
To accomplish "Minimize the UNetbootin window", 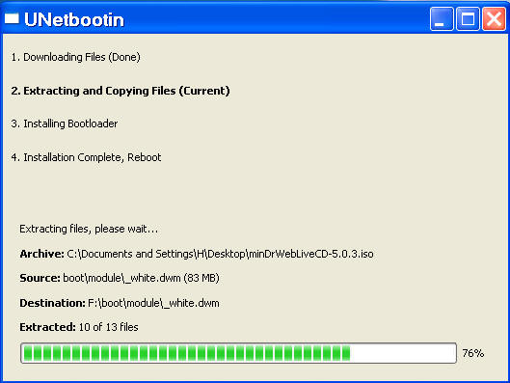I will tap(442, 19).
